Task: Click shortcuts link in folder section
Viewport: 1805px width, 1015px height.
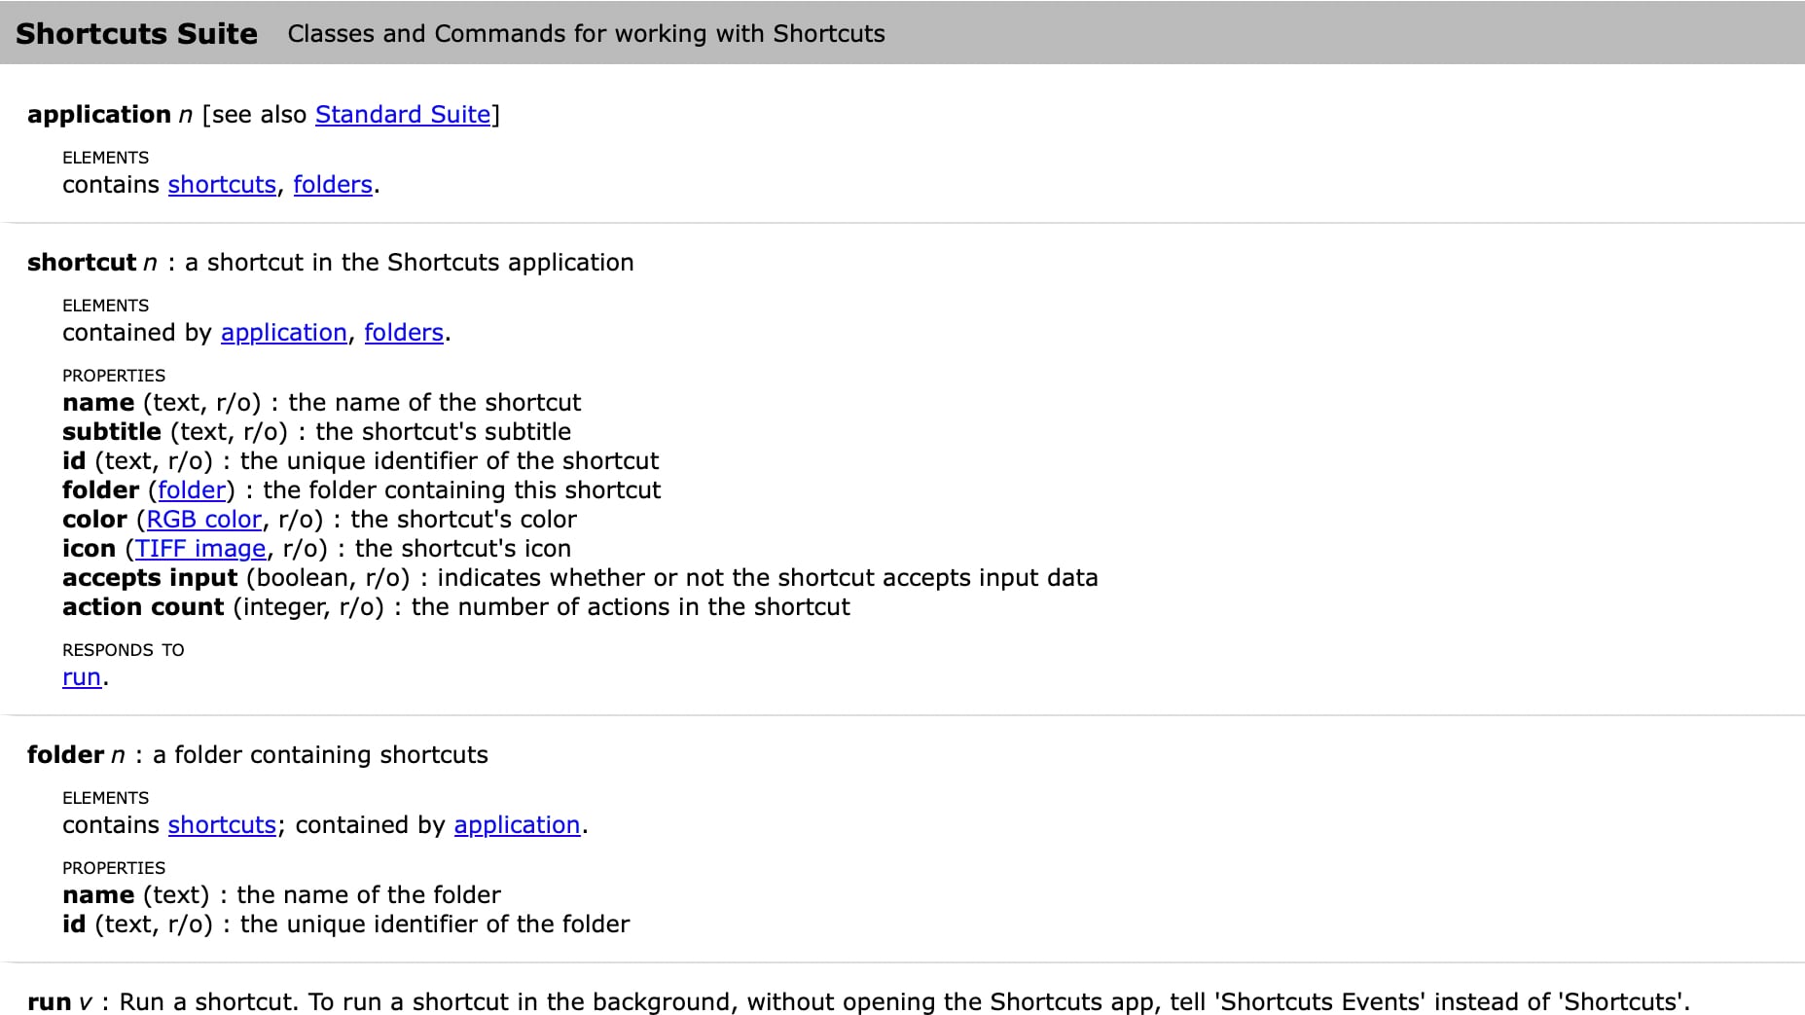Action: (222, 825)
